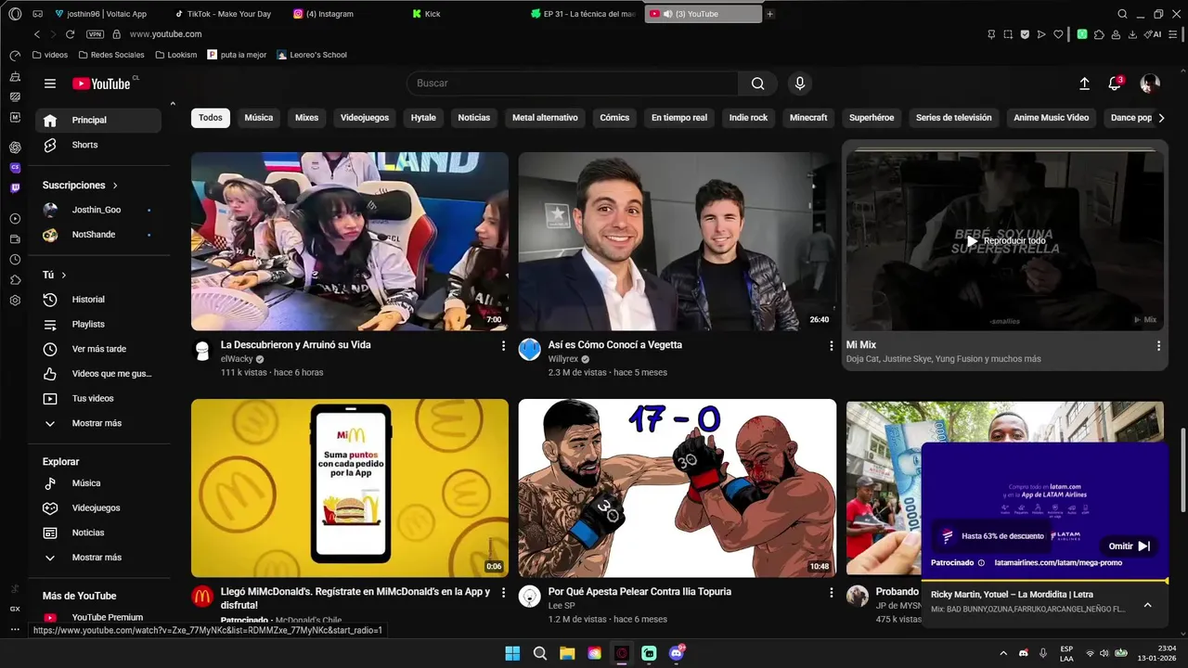The height and width of the screenshot is (668, 1188).
Task: Expand Suscripciones section chevron
Action: pyautogui.click(x=115, y=186)
